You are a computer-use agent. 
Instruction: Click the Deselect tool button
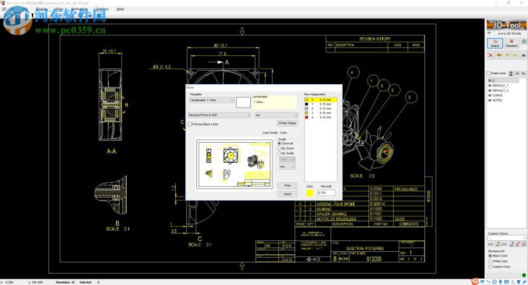(x=512, y=43)
